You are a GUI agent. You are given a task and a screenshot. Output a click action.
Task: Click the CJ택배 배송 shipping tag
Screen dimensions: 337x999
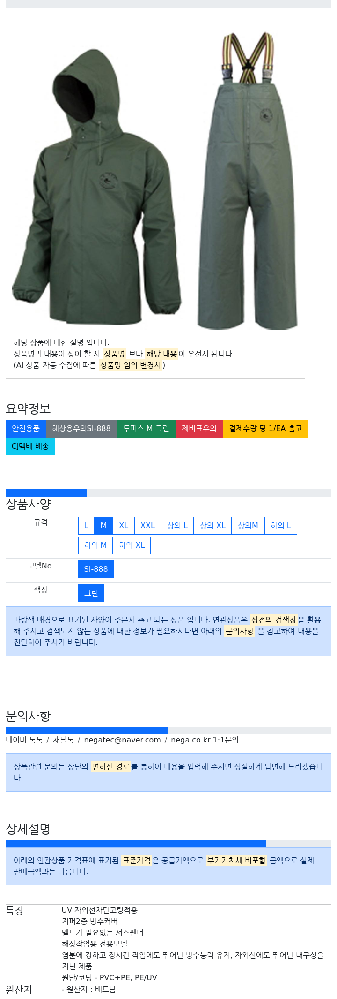point(30,446)
